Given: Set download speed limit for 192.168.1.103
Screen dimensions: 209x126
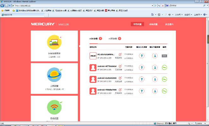Looking at the screenshot, I should 155,91.
